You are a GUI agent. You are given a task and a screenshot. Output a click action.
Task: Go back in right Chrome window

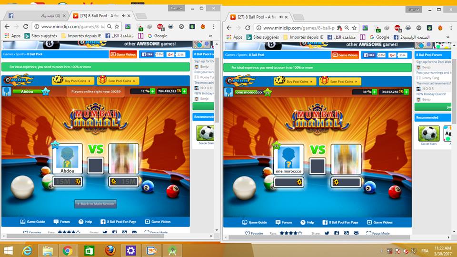[x=229, y=28]
